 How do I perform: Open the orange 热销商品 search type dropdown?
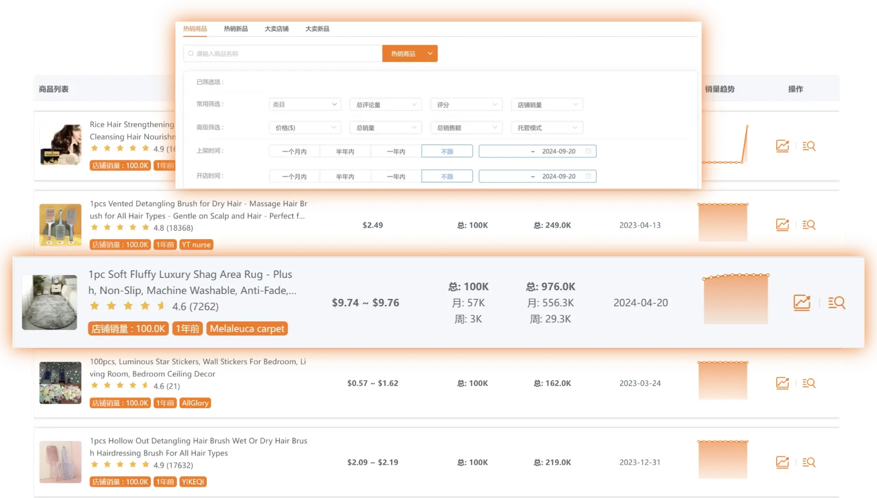pyautogui.click(x=410, y=53)
